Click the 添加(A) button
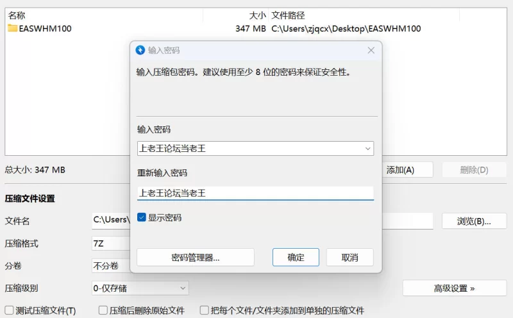Image resolution: width=513 pixels, height=318 pixels. point(407,170)
